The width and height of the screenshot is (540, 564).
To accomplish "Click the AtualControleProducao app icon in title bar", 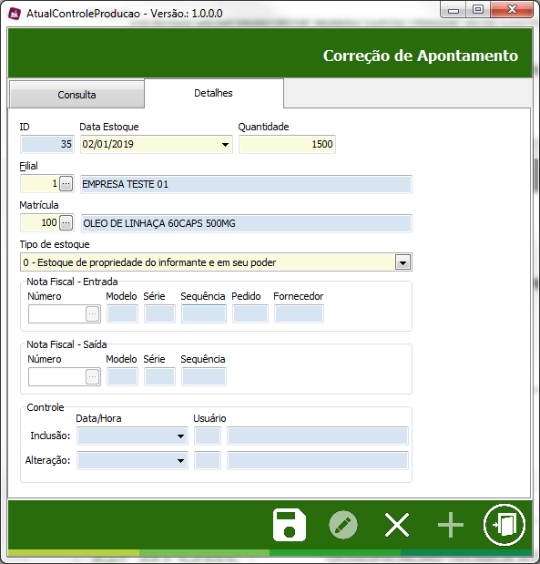I will click(x=15, y=14).
